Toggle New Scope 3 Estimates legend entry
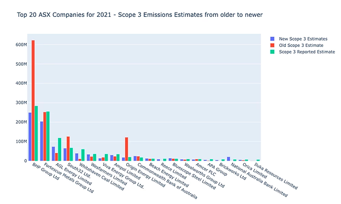This screenshot has width=341, height=204. (298, 39)
